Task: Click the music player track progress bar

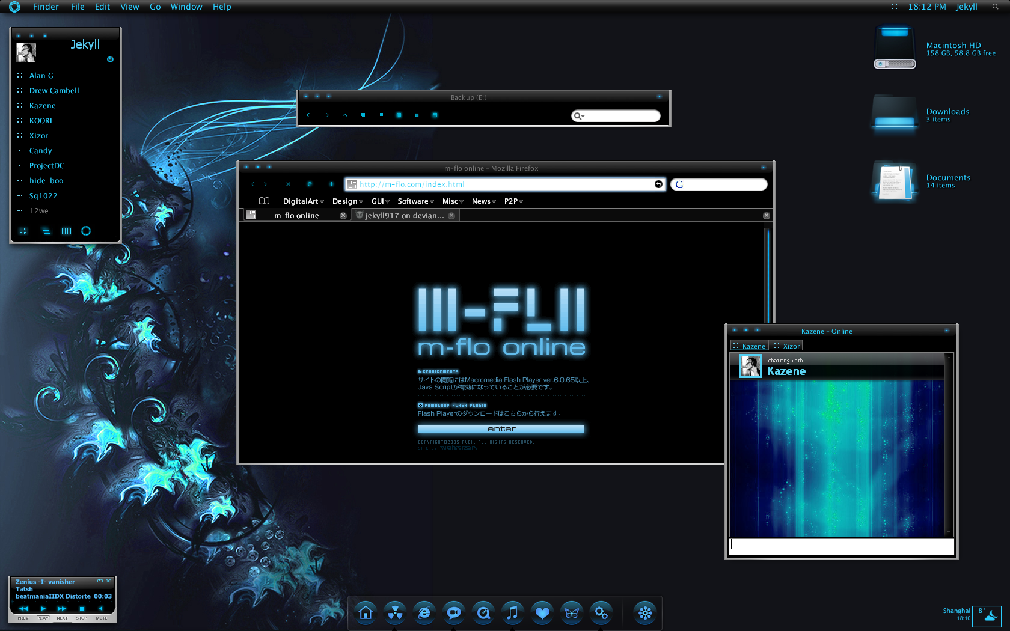Action: coord(63,603)
